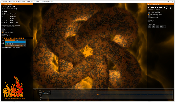Click the power TDP bar
Image resolution: width=175 pixels, height=102 pixels.
pos(15,46)
